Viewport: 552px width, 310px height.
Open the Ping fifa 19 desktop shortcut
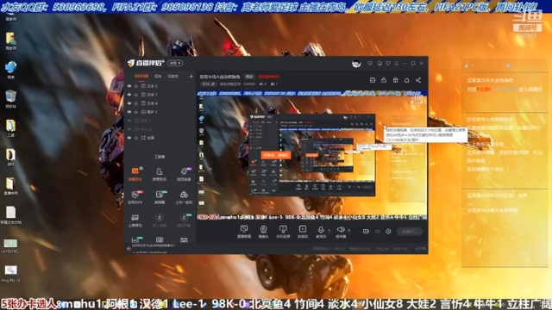(x=10, y=274)
